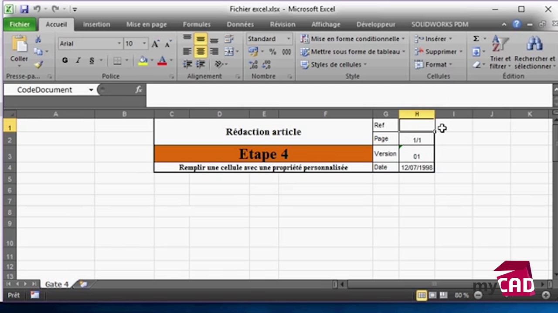Remove a decimal place
This screenshot has width=558, height=313.
(x=266, y=65)
